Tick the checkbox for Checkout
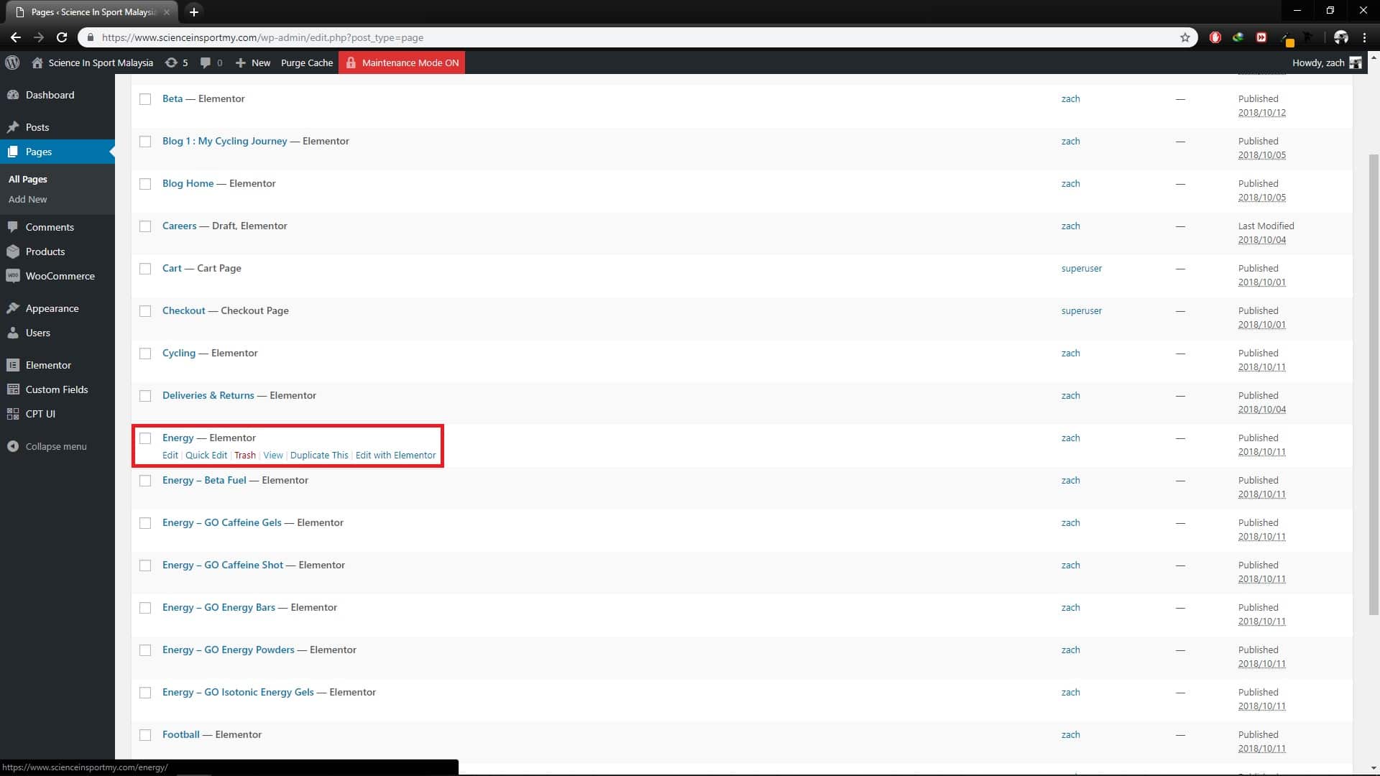Image resolution: width=1380 pixels, height=776 pixels. [145, 311]
